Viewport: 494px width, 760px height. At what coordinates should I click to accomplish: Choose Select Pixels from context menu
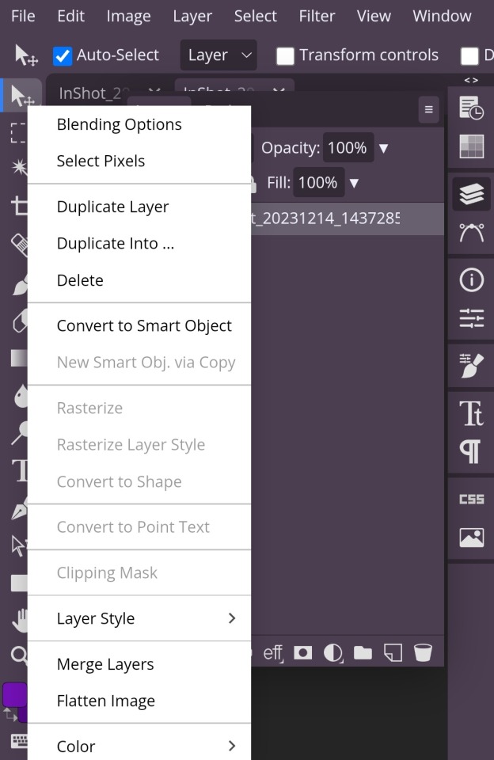[139, 161]
